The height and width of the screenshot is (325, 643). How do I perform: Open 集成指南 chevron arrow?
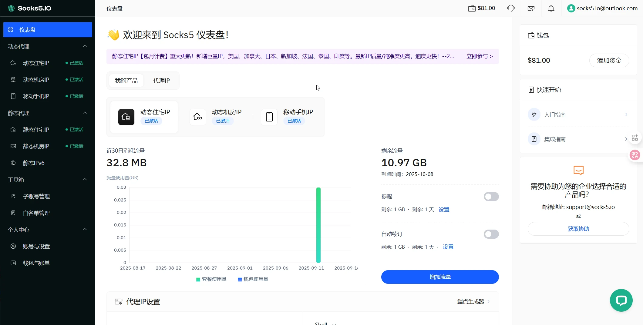[626, 139]
